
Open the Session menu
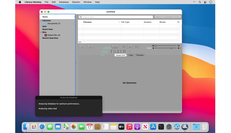[76, 2]
